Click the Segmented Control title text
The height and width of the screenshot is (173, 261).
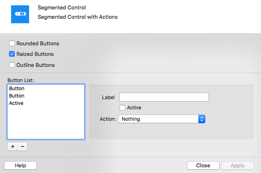coord(62,8)
